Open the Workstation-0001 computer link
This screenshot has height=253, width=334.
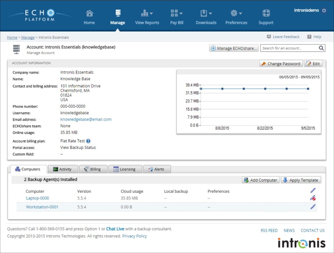pyautogui.click(x=42, y=207)
